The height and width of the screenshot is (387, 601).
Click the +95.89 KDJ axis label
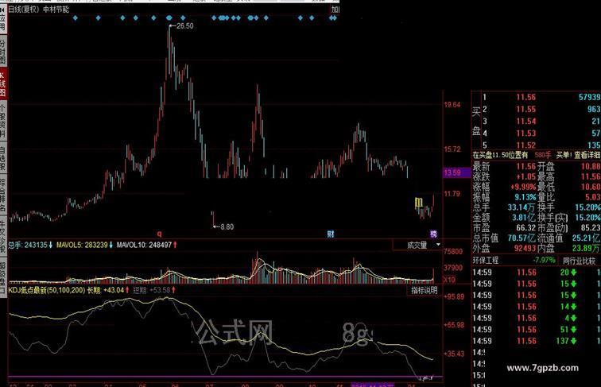454,296
